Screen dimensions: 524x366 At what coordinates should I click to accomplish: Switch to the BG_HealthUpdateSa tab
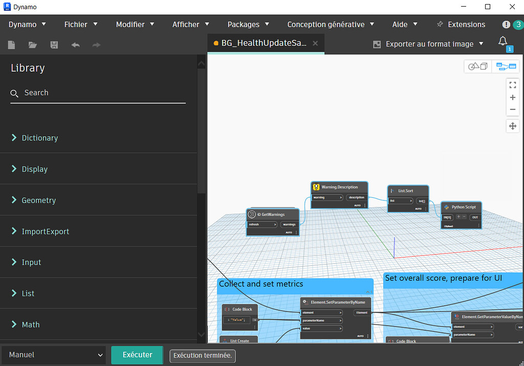click(264, 44)
